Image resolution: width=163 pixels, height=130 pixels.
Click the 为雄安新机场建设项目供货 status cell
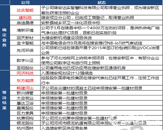coord(102,38)
